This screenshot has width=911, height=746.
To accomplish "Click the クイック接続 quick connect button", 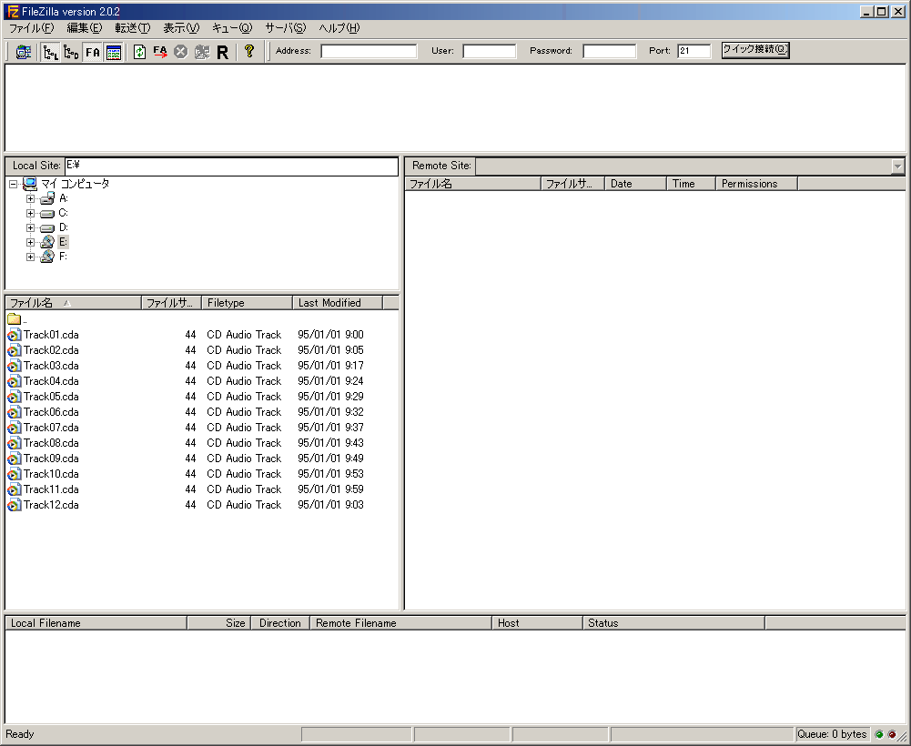I will tap(755, 50).
